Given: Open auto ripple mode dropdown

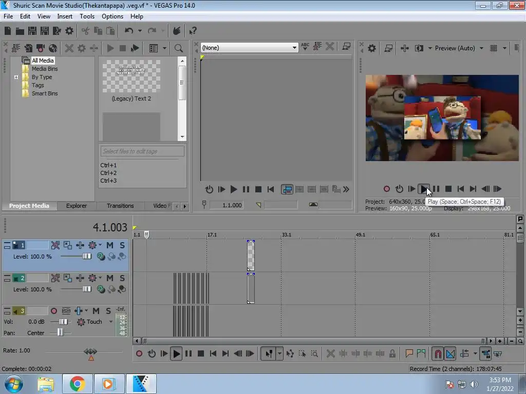Looking at the screenshot, I should [x=475, y=353].
